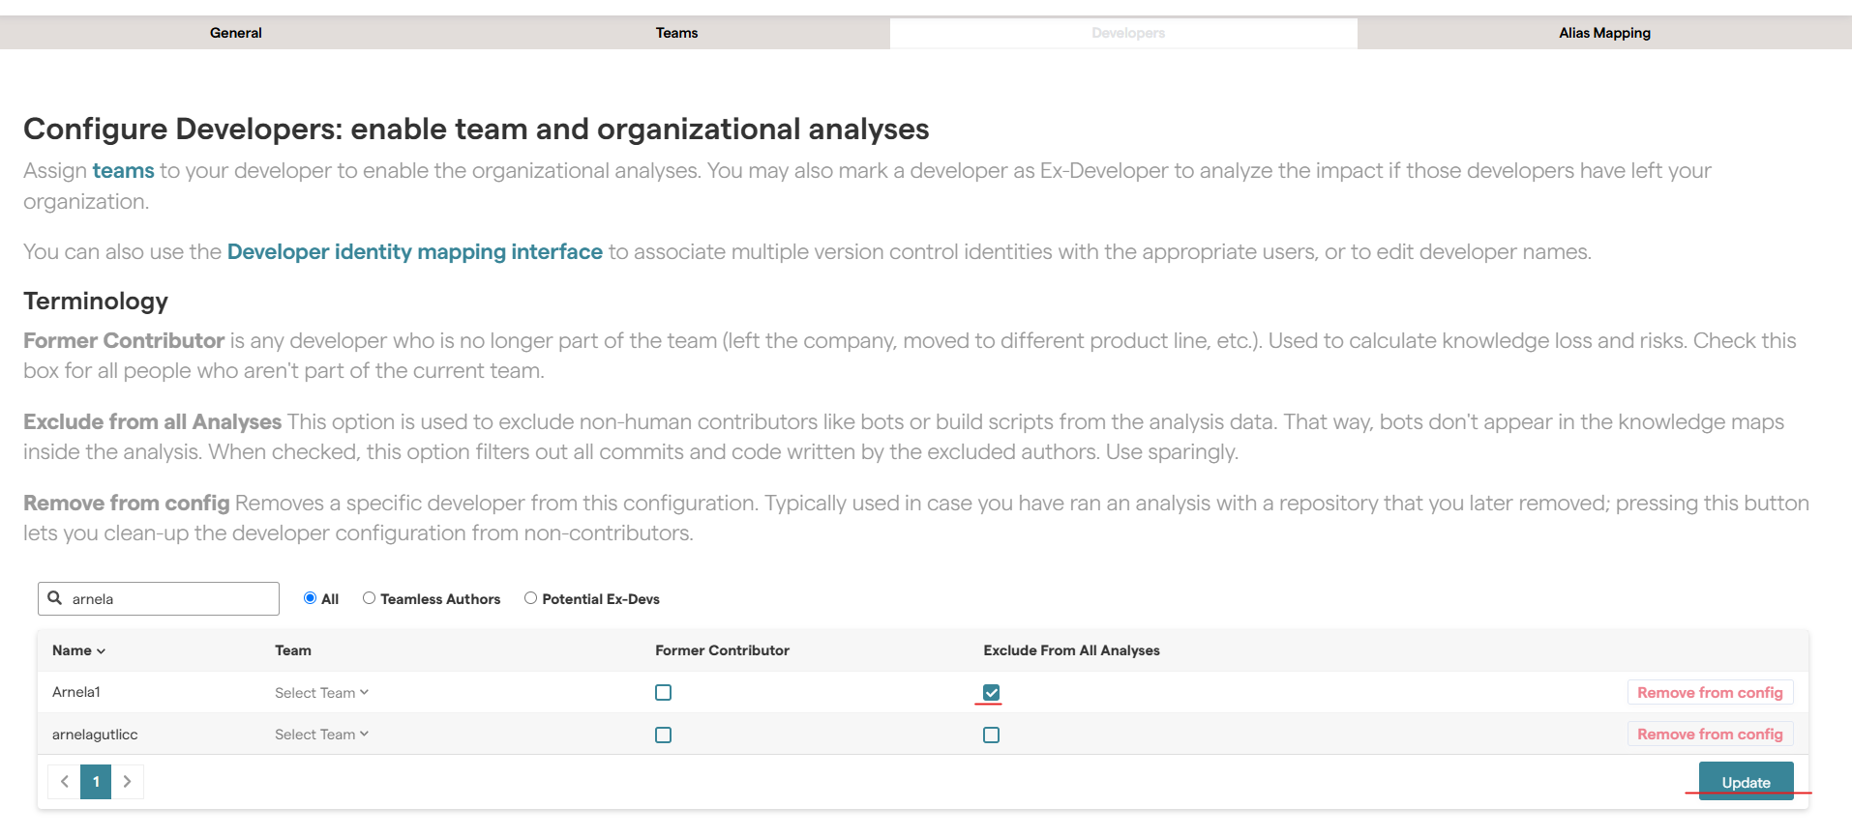Uncheck Exclude From All Analyses for Arnela1
The image size is (1852, 836).
tap(991, 693)
